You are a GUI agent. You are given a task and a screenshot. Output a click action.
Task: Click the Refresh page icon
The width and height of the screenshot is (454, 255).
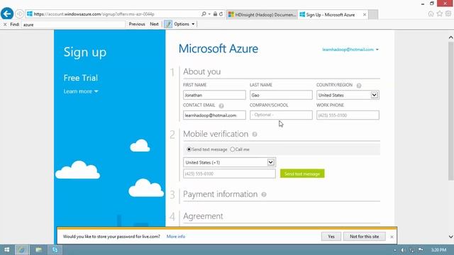click(221, 14)
